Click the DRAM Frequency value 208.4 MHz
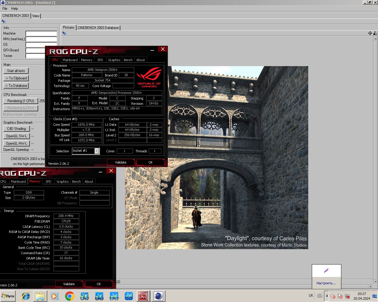The image size is (378, 302). (66, 216)
